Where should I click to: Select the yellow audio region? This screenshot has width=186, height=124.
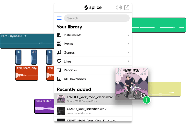coord(164,89)
